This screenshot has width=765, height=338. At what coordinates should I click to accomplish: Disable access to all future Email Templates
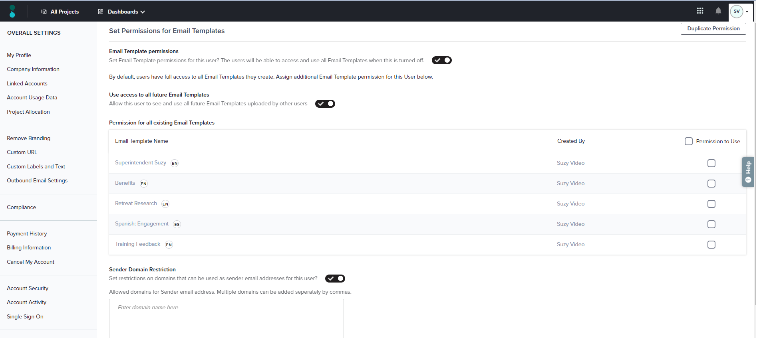pyautogui.click(x=325, y=104)
